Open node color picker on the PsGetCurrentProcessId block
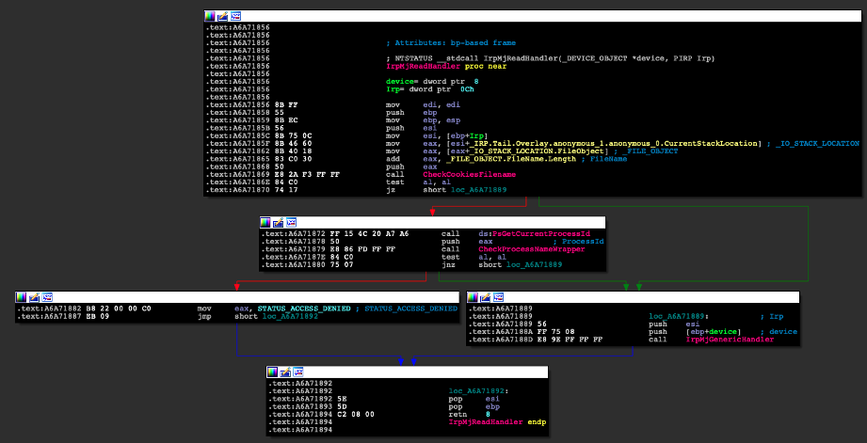The image size is (867, 443). point(266,222)
